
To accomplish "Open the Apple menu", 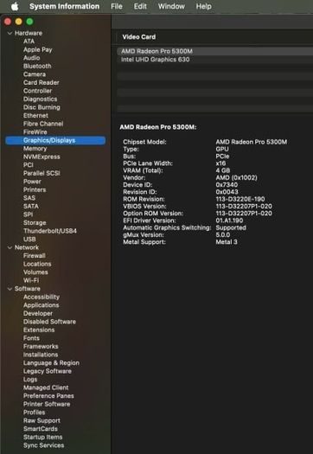I will (15, 6).
